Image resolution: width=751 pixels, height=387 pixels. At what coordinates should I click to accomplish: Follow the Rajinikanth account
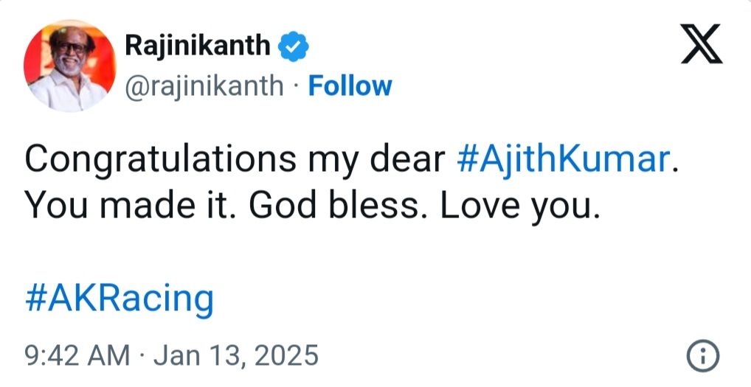[x=350, y=87]
